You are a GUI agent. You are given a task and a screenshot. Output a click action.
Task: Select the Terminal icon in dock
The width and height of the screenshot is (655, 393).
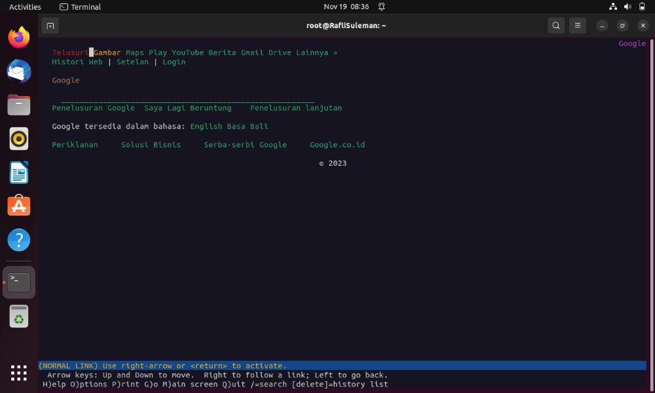tap(19, 282)
